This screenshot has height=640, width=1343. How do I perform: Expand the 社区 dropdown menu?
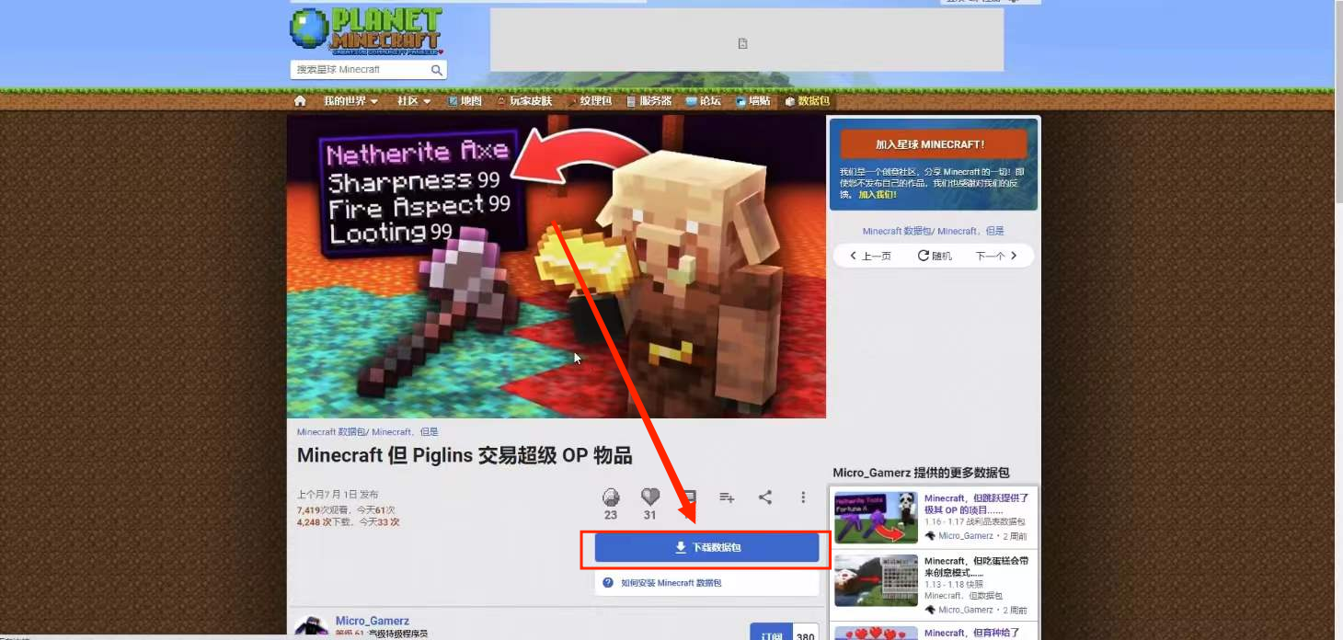(x=414, y=101)
